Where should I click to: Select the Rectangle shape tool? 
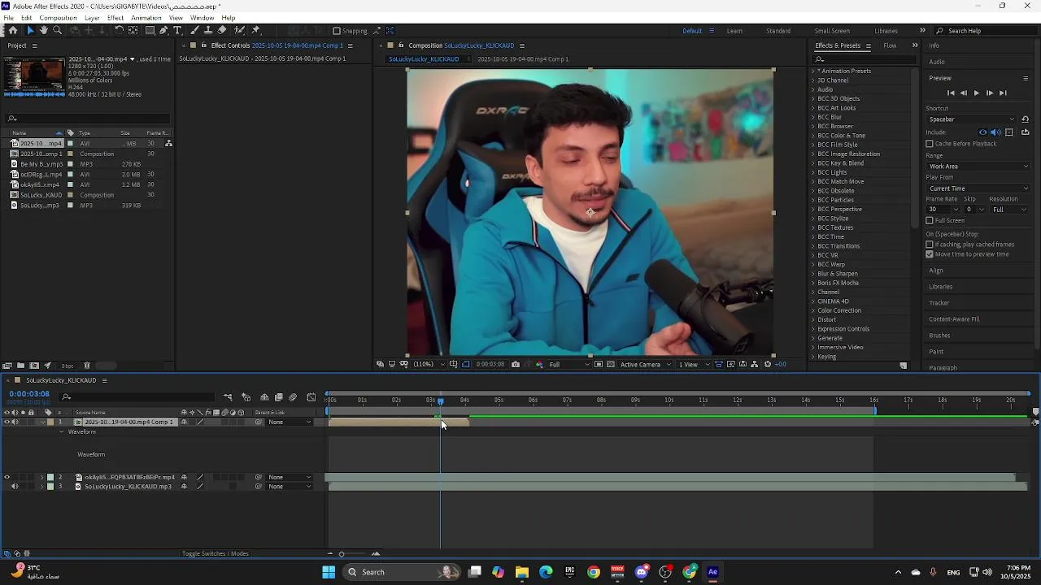pos(150,30)
